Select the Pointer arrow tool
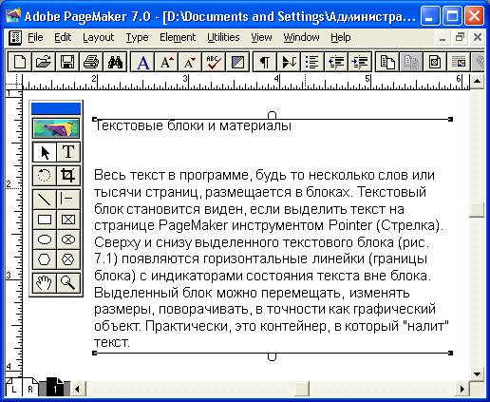490x402 pixels. (45, 152)
